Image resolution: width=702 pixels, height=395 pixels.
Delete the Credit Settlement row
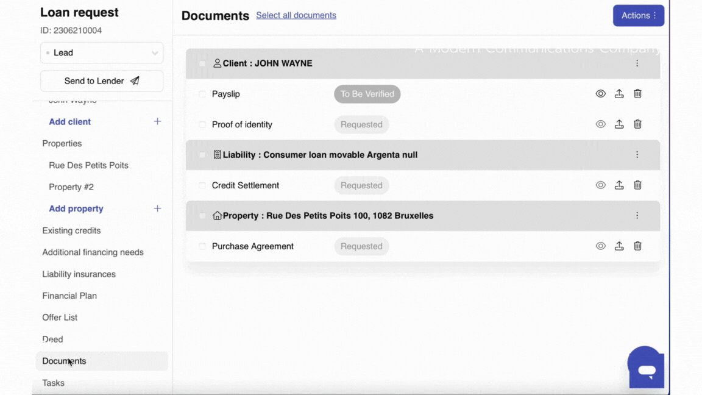(637, 185)
